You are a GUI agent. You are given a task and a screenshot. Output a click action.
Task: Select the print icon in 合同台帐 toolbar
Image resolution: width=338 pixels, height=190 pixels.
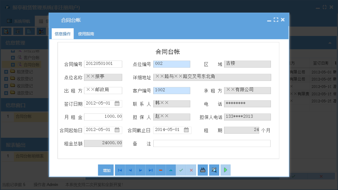click(x=203, y=170)
